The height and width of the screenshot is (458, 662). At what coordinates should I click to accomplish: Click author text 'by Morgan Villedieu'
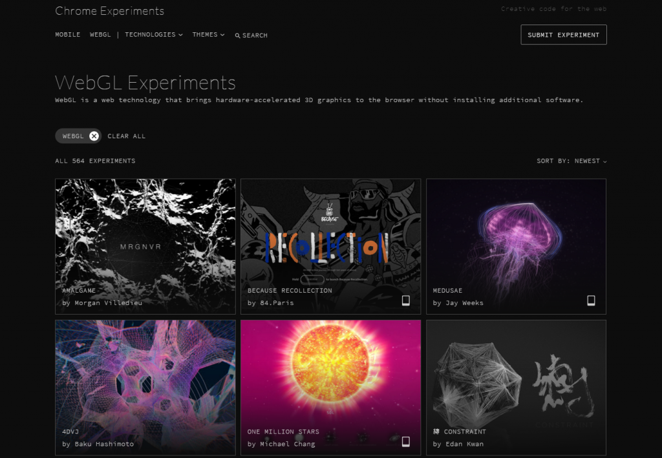[102, 303]
